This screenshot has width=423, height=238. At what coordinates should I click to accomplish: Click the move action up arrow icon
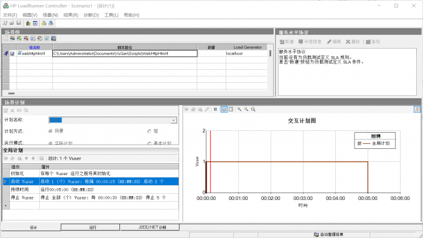(26, 158)
